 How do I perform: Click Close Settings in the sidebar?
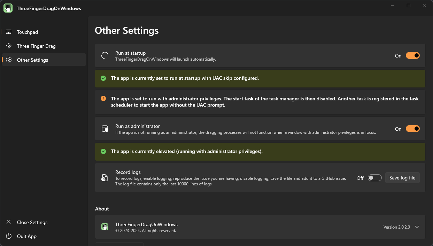32,222
